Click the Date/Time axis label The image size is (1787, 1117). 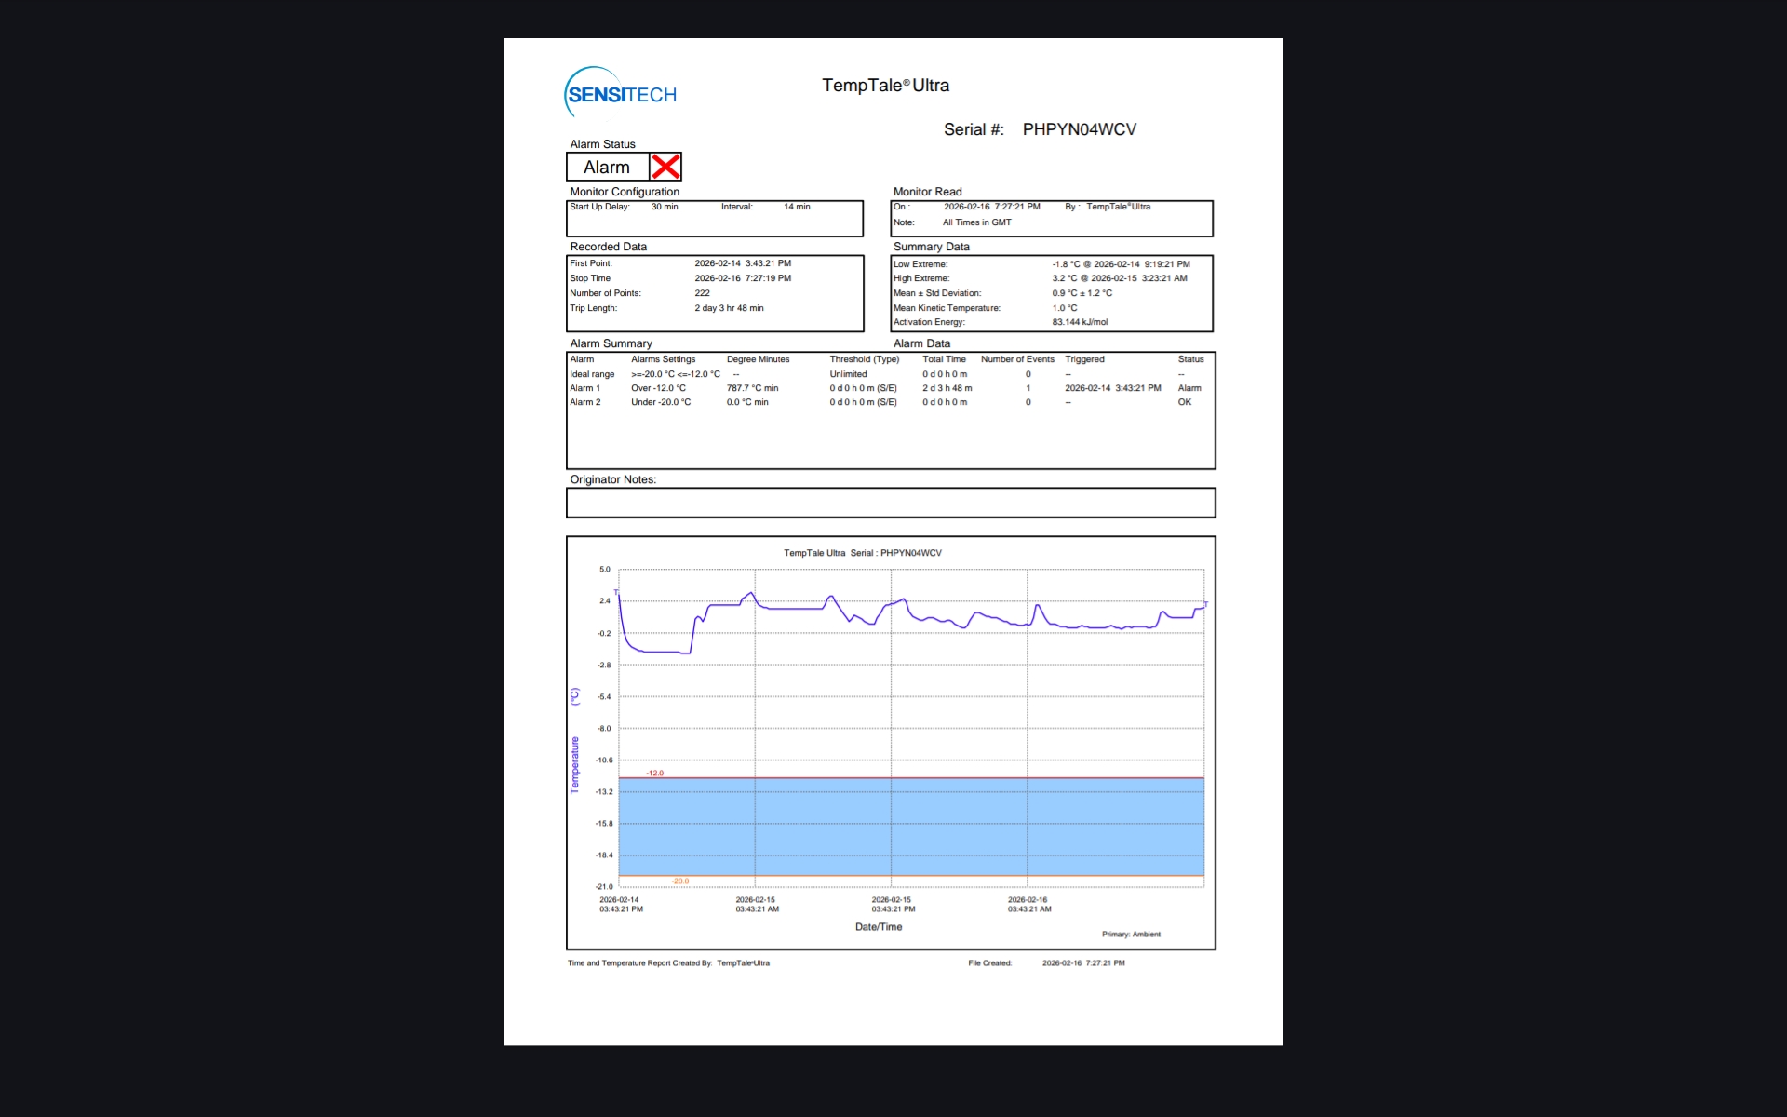[x=878, y=927]
